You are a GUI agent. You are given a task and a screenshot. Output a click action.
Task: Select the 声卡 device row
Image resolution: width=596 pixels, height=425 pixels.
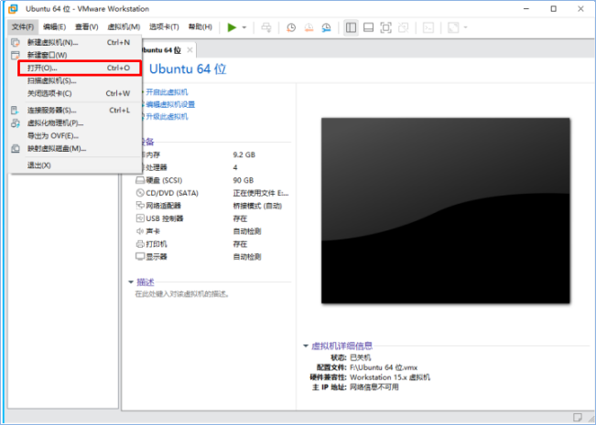click(213, 231)
